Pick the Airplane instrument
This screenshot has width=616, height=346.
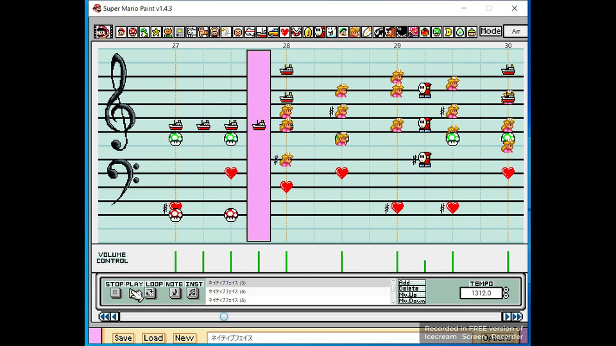pos(250,32)
